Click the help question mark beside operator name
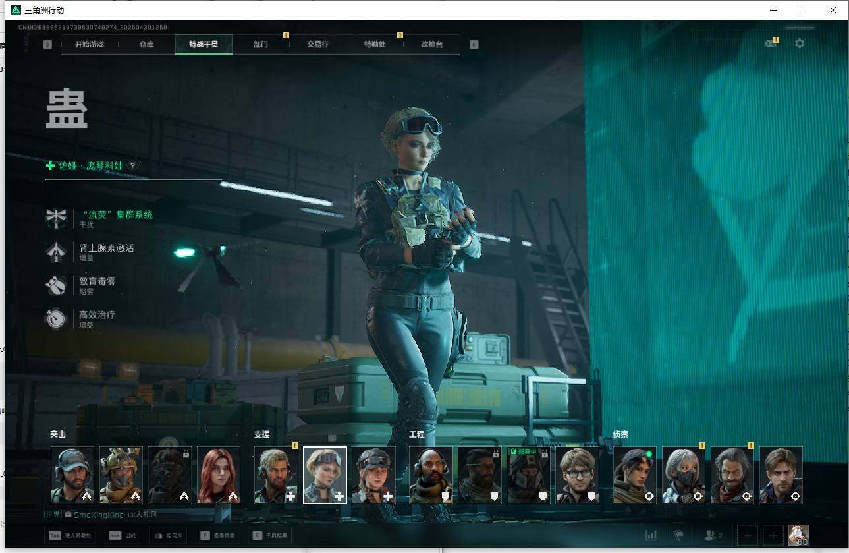Screen dimensions: 849x553 [132, 166]
